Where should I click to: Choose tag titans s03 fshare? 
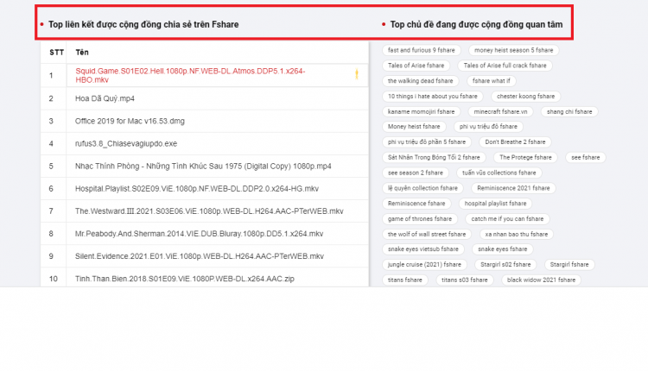(465, 280)
